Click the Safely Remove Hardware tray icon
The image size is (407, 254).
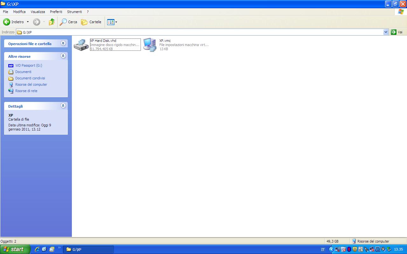[389, 250]
